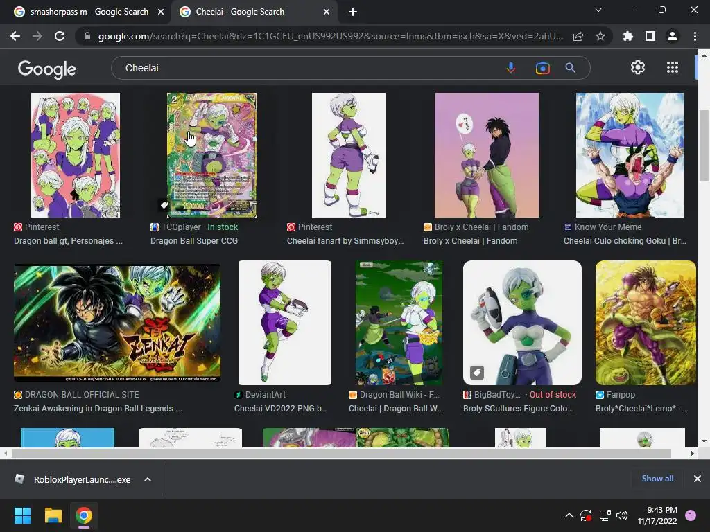Screen dimensions: 710x532
Task: Expand the tab search chevron
Action: coord(598,10)
